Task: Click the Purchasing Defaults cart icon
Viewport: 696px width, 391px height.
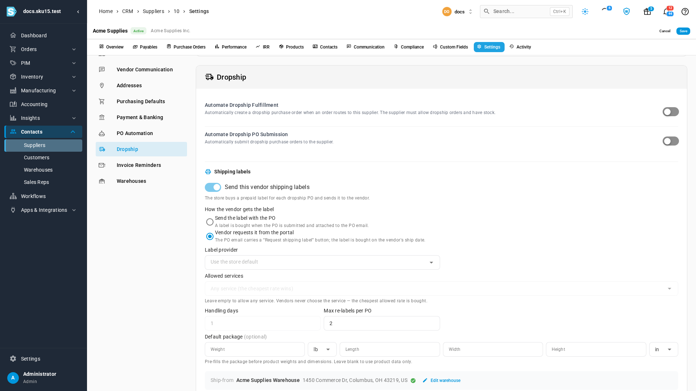Action: pyautogui.click(x=102, y=101)
